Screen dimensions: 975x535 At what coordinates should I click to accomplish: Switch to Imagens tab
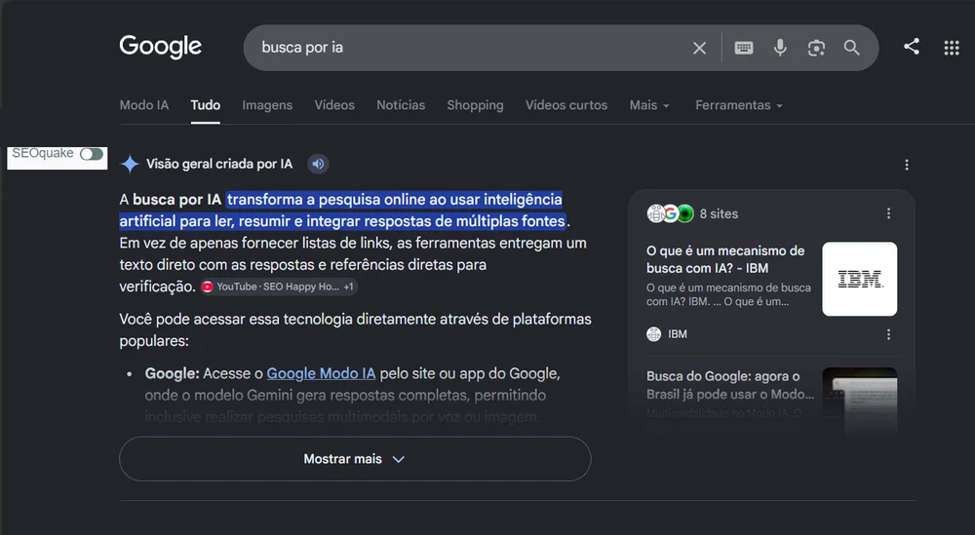pos(267,105)
